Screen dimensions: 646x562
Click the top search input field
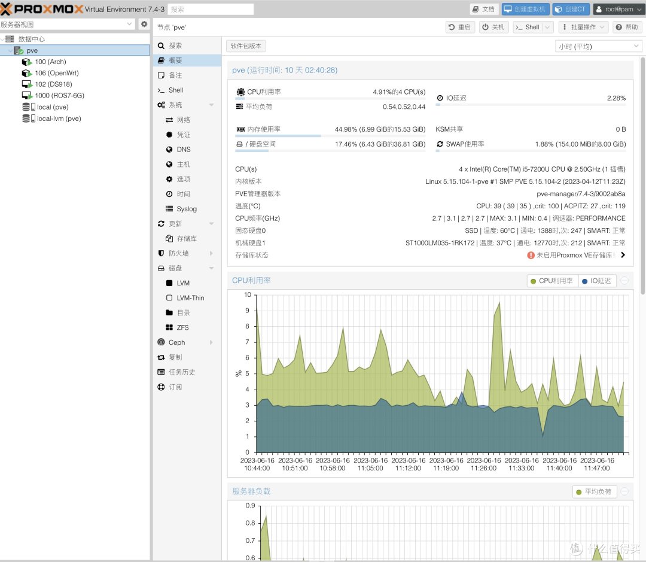[210, 9]
